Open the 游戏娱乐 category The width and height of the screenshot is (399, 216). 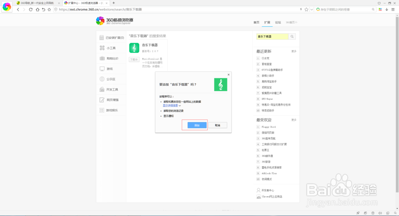111,111
